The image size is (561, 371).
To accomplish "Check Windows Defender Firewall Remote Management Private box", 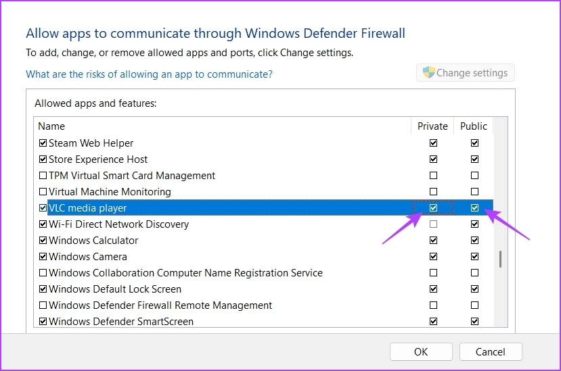I will click(433, 305).
